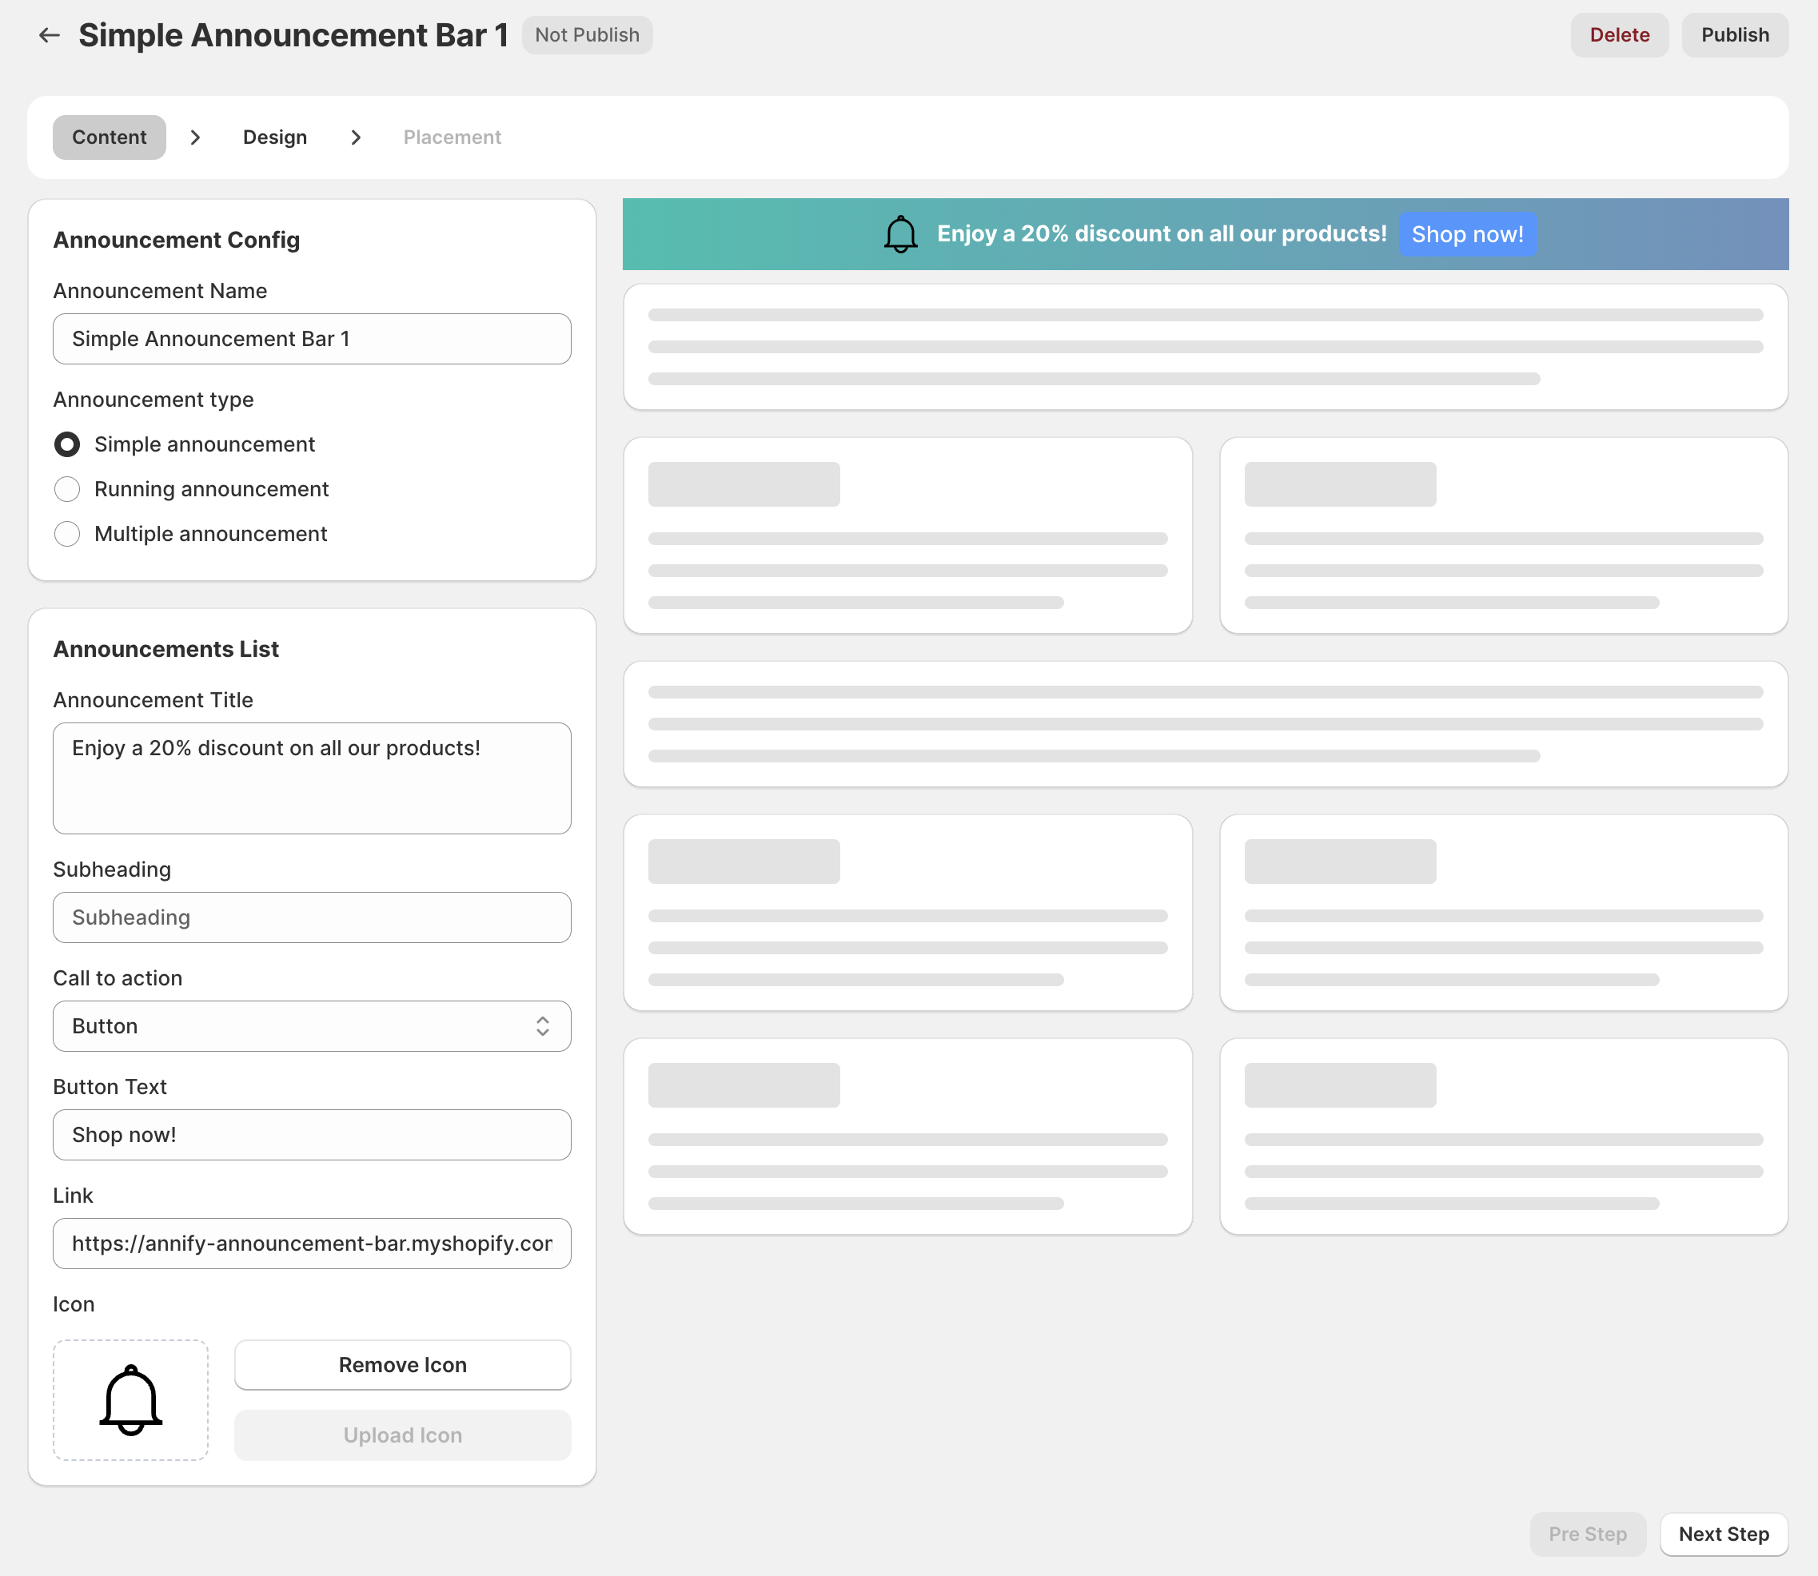Click the Remove Icon button
Image resolution: width=1818 pixels, height=1576 pixels.
pyautogui.click(x=402, y=1365)
